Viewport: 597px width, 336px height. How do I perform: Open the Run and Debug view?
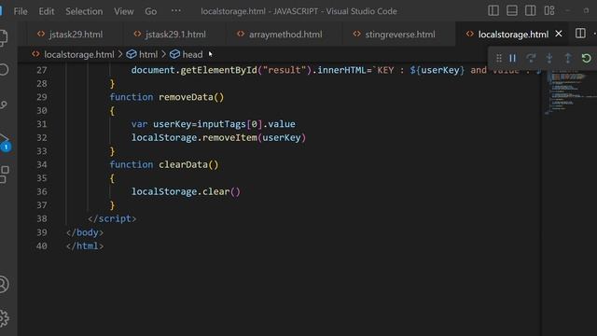(x=4, y=142)
